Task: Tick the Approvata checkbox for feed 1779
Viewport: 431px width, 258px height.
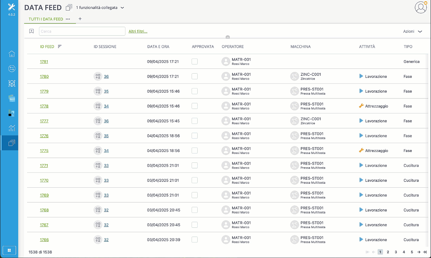Action: 194,91
